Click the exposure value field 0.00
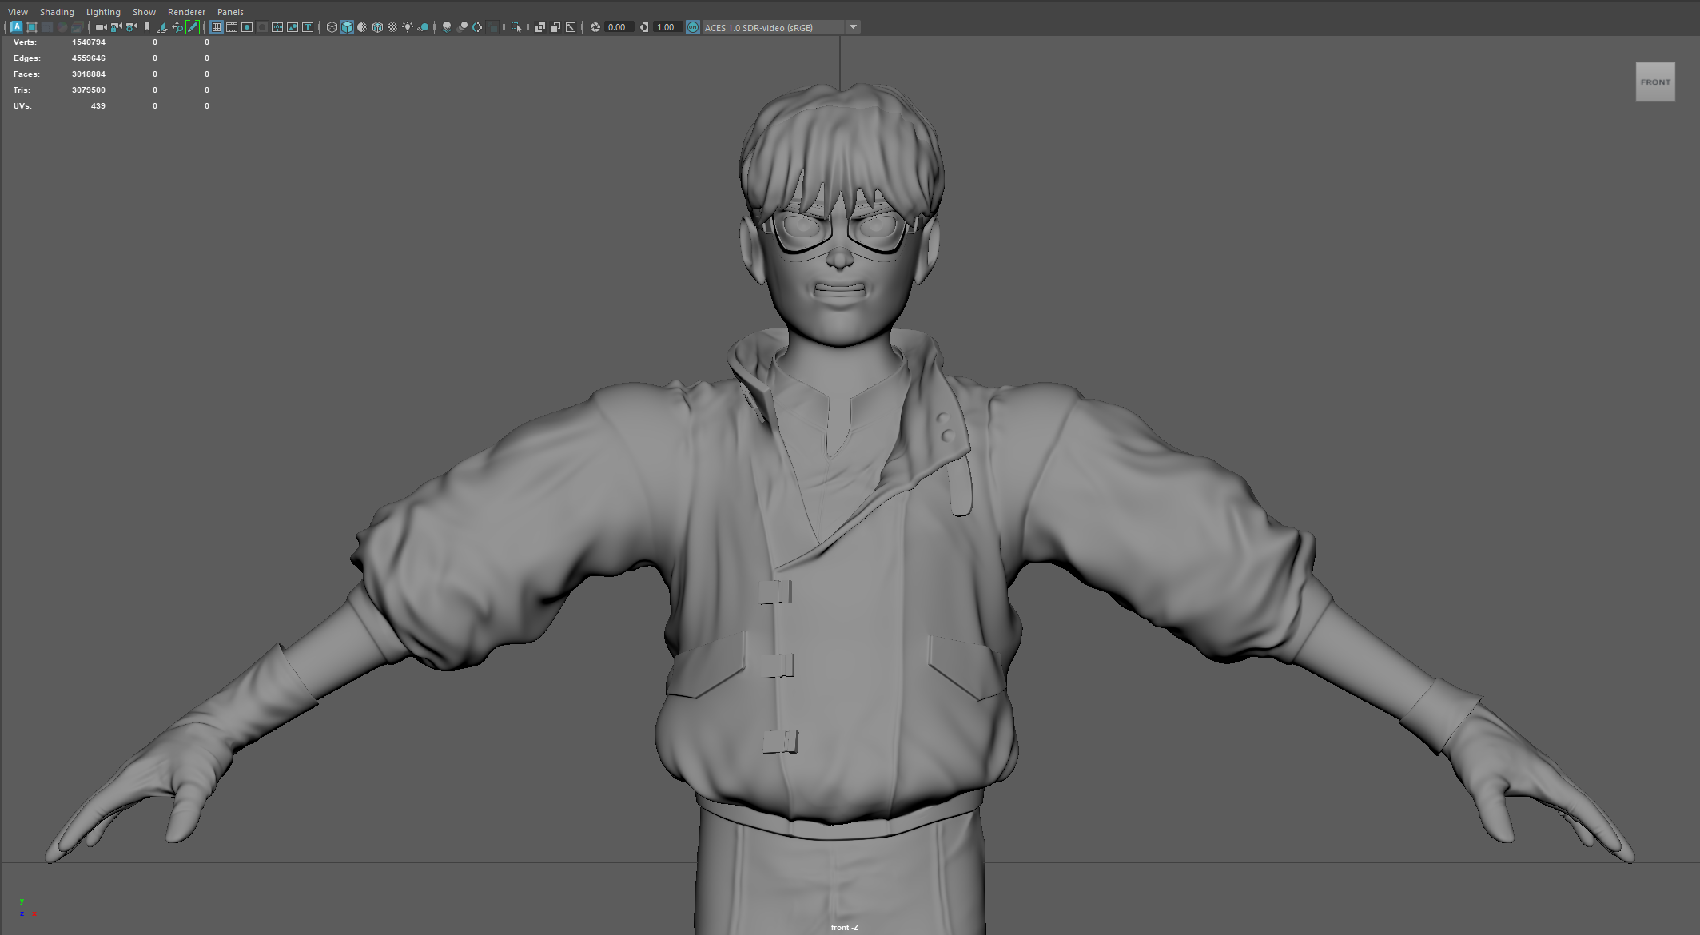 (x=617, y=27)
